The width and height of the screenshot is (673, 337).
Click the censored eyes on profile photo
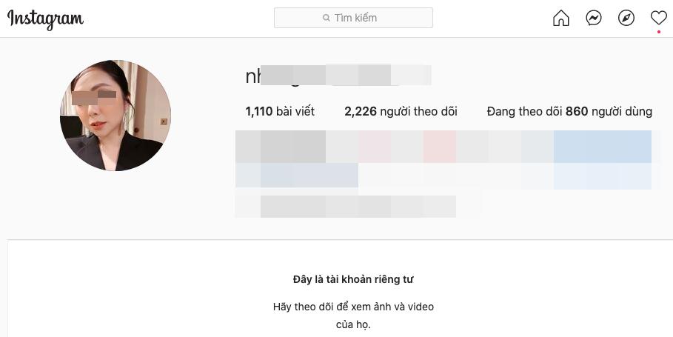coord(94,98)
